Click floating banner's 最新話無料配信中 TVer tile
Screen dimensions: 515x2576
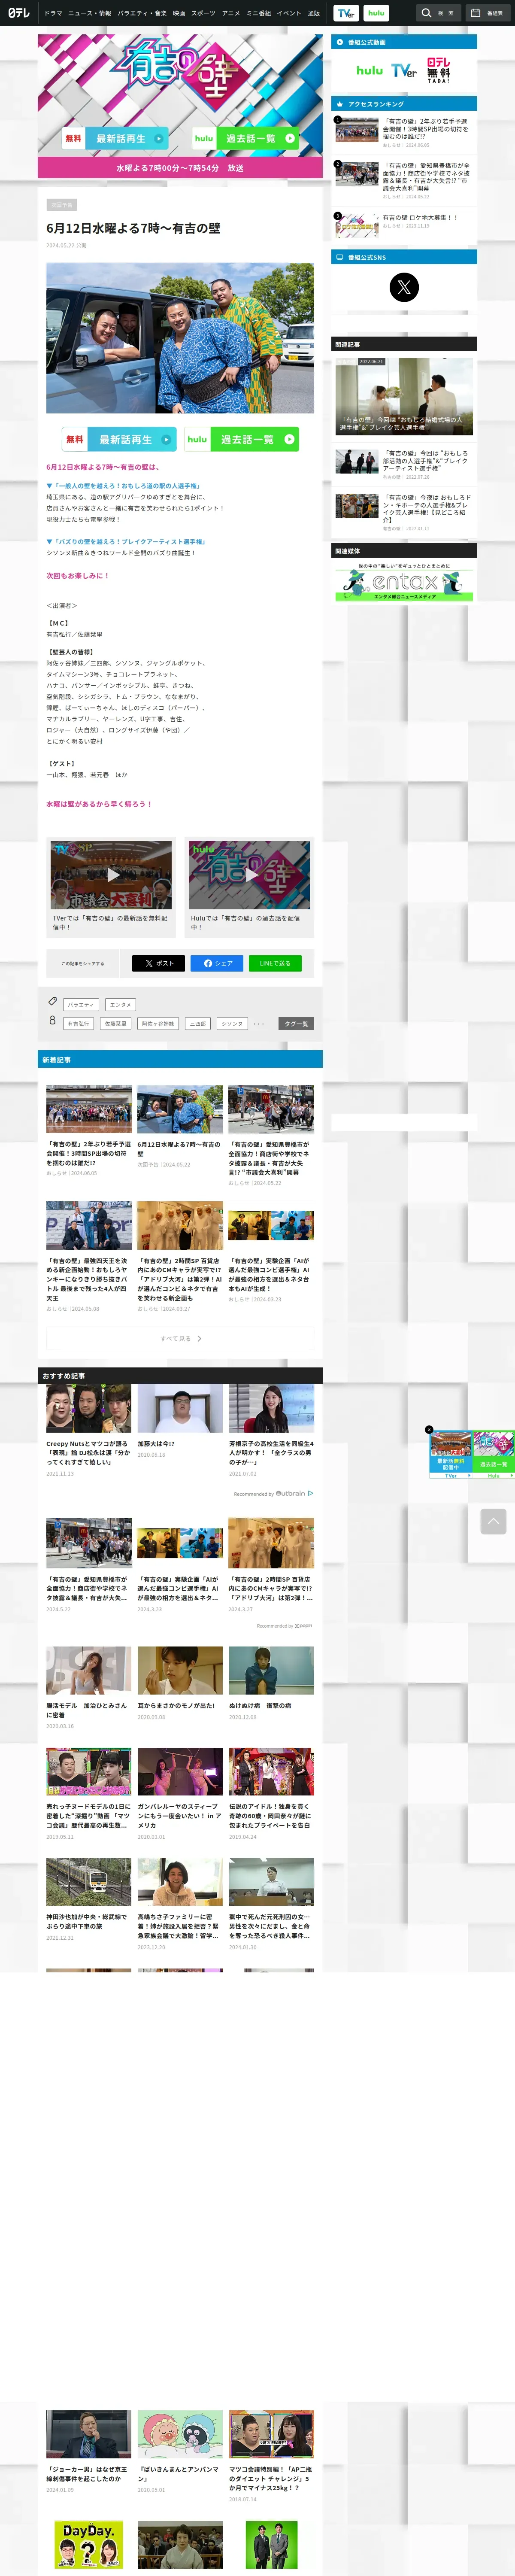(450, 1455)
